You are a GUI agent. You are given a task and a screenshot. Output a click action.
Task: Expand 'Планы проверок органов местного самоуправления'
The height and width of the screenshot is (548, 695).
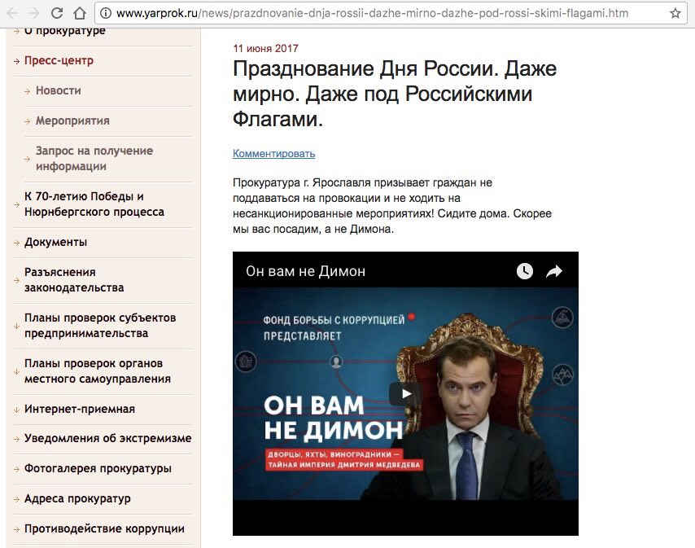point(98,371)
